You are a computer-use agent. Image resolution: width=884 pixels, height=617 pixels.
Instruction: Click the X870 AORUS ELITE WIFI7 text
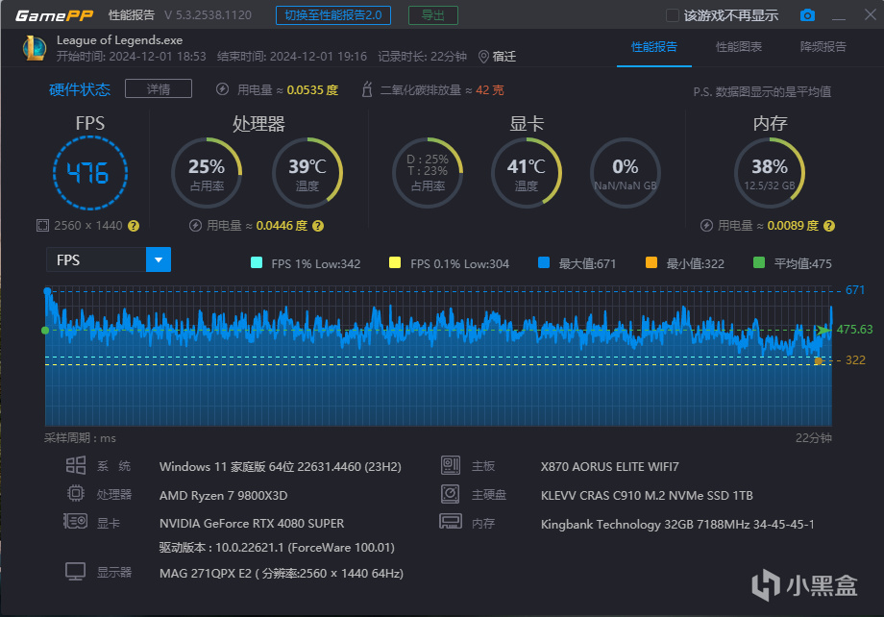click(x=610, y=467)
